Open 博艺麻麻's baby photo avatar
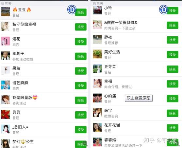182x148 pixels. [x=6, y=85]
